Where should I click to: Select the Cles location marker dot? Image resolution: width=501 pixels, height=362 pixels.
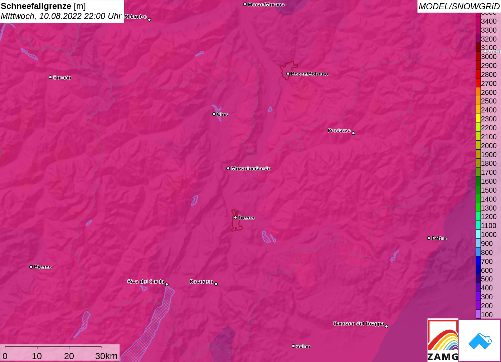pyautogui.click(x=214, y=114)
